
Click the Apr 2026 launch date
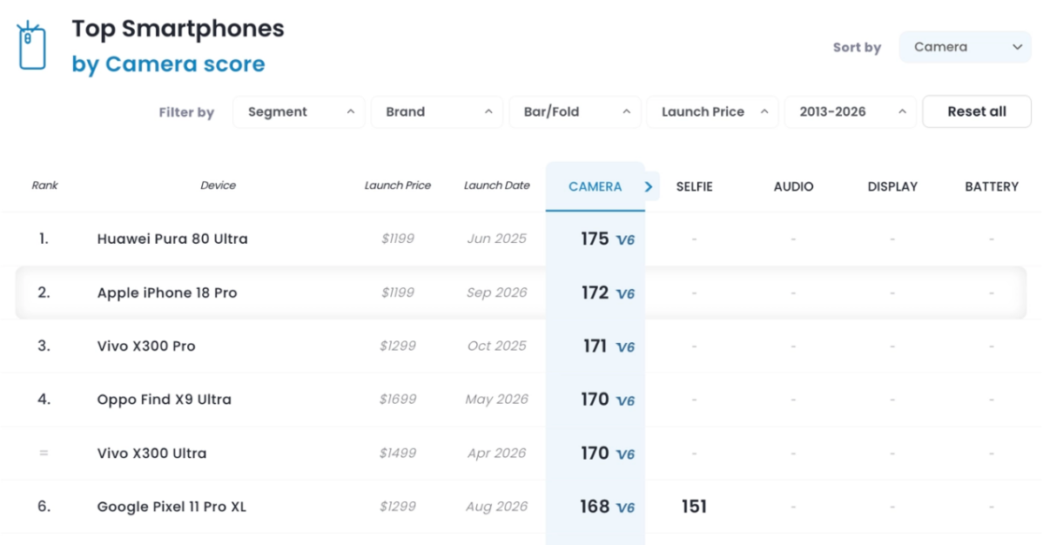497,454
